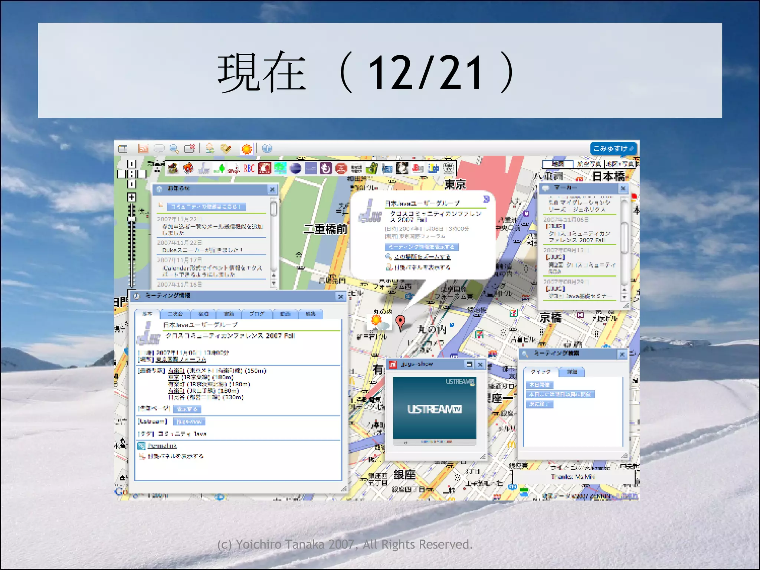Click the blue meeting info button in balloon
Screen dimensions: 760x570
[422, 247]
